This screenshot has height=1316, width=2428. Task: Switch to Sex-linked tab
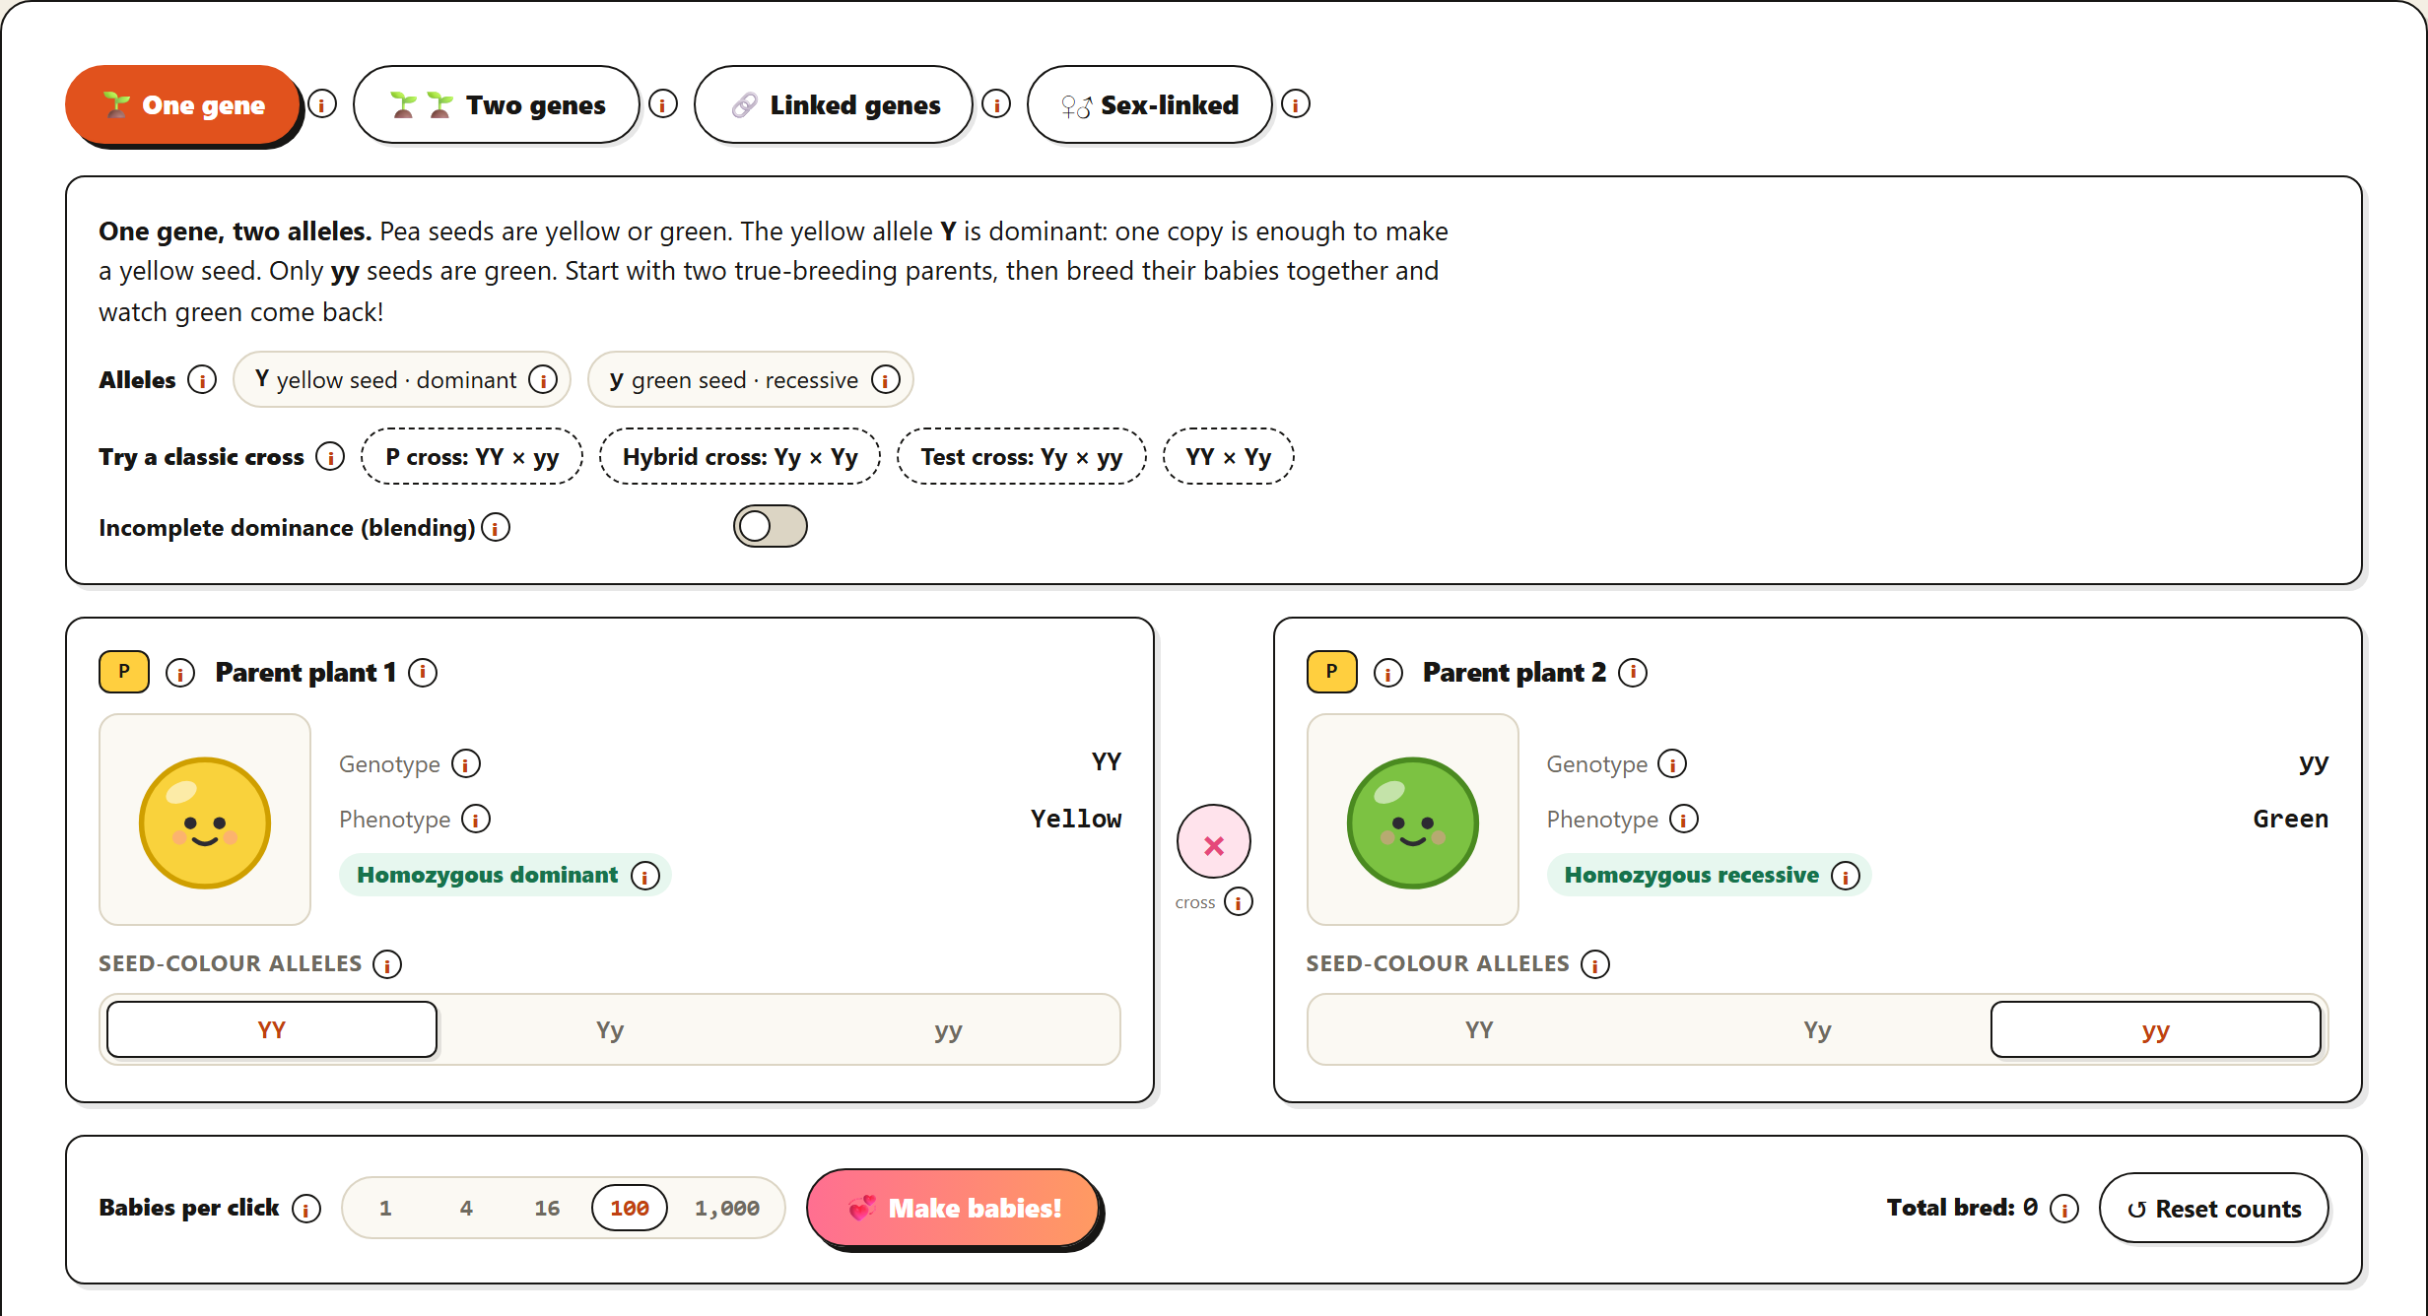(1149, 105)
